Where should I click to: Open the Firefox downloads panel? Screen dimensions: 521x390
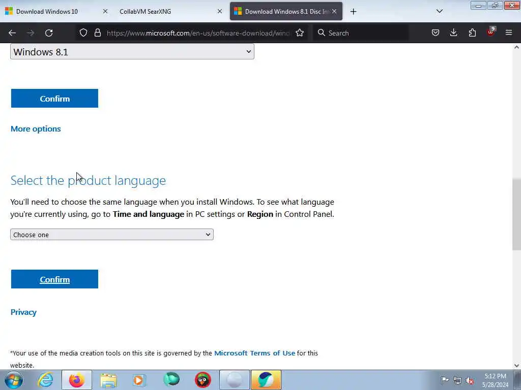(x=453, y=33)
